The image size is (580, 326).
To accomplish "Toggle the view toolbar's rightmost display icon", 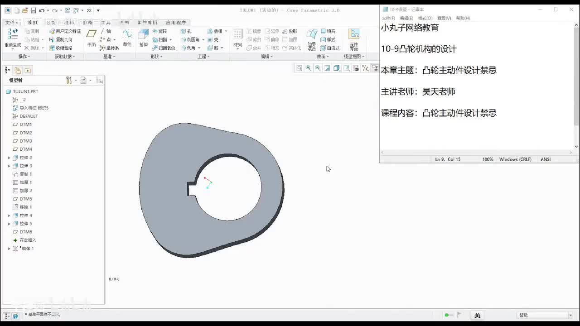I will pyautogui.click(x=375, y=68).
